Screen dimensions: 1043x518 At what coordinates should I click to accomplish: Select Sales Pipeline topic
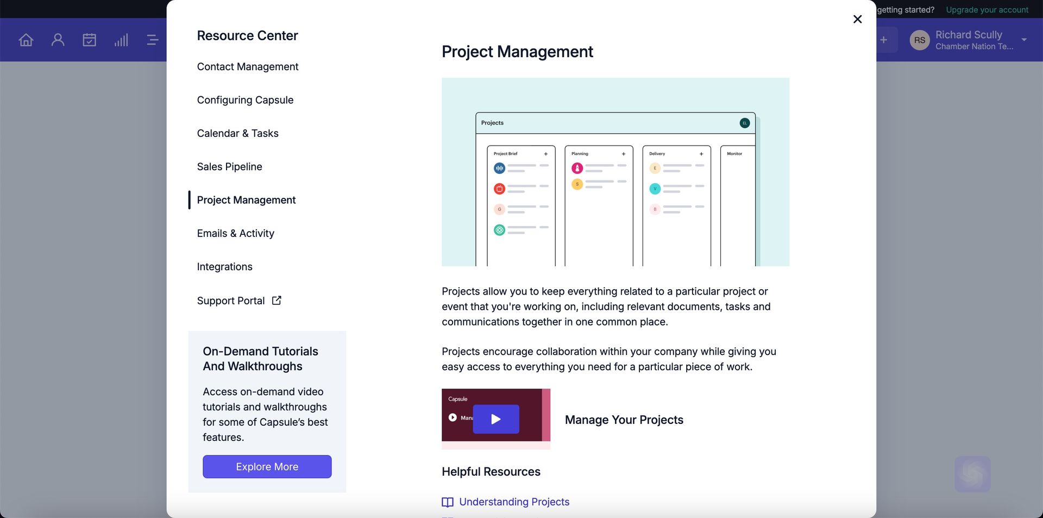tap(229, 166)
